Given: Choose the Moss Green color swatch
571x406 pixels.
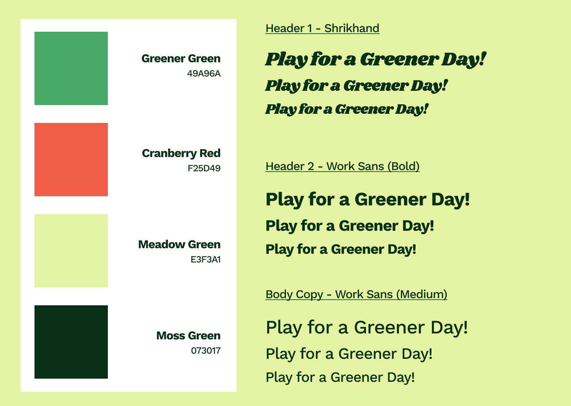Looking at the screenshot, I should (71, 342).
